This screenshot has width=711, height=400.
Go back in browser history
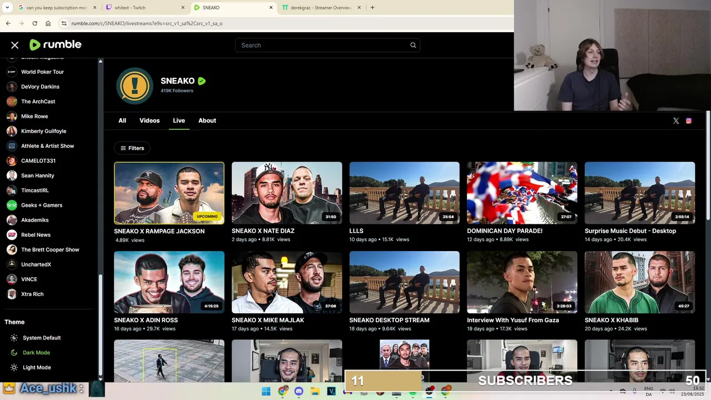coord(8,23)
